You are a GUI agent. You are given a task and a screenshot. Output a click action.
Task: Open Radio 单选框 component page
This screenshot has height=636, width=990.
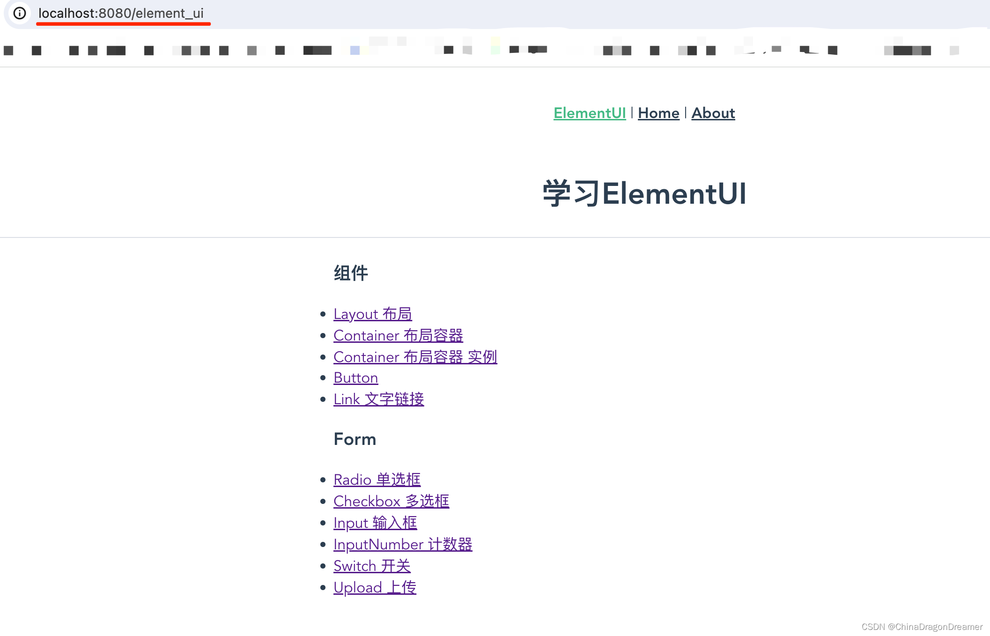tap(376, 478)
